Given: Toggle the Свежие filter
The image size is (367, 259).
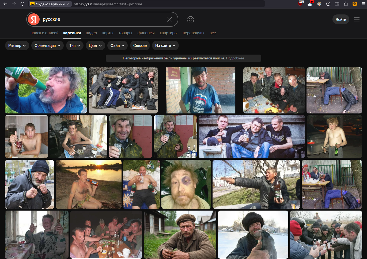Looking at the screenshot, I should point(140,45).
